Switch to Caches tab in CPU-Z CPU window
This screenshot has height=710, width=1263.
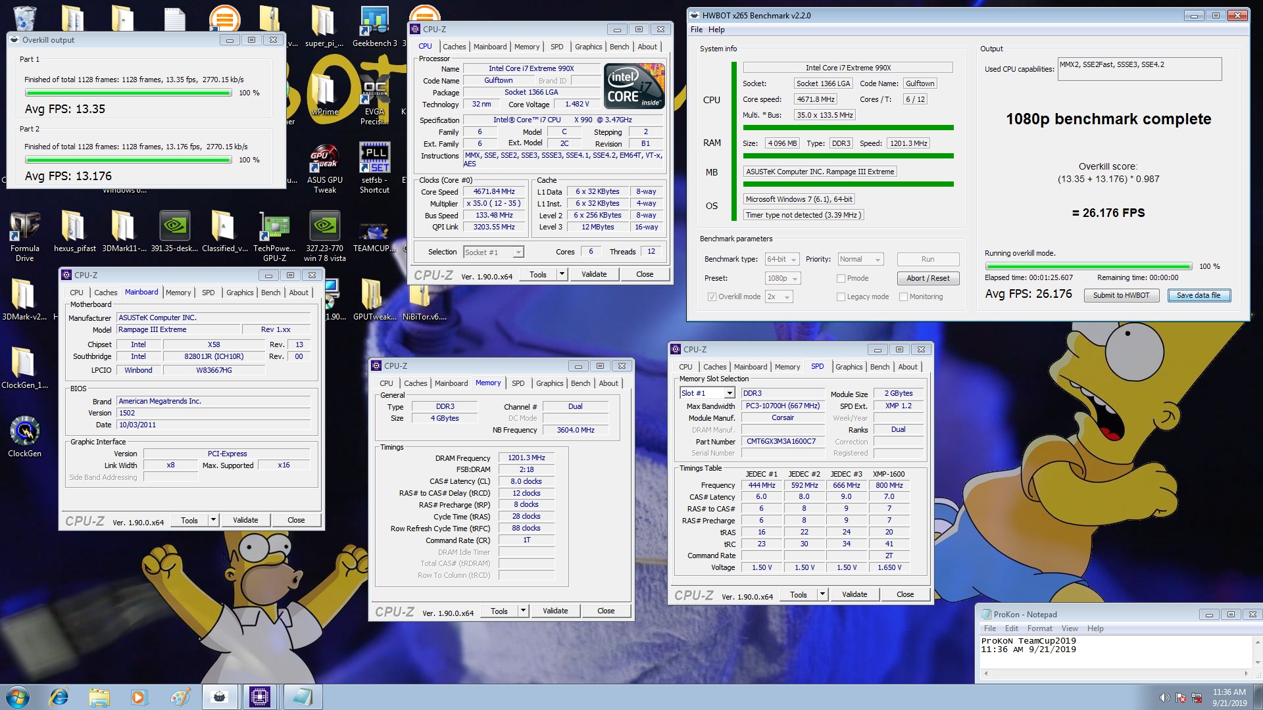(454, 47)
